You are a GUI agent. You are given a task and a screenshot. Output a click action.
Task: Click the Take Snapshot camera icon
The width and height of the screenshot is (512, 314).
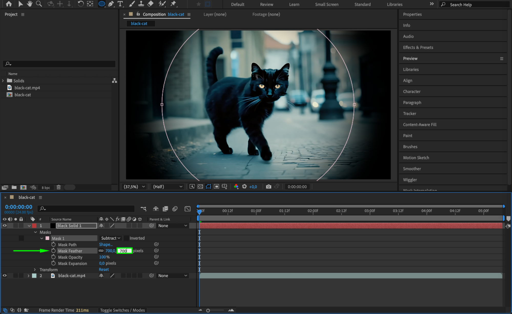tap(268, 186)
